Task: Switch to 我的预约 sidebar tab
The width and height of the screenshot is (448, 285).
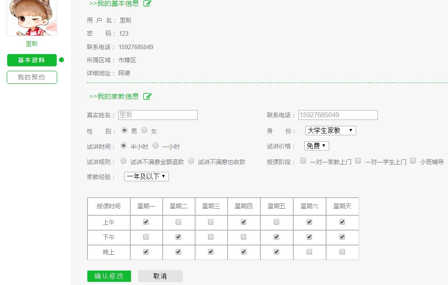Action: pos(32,77)
